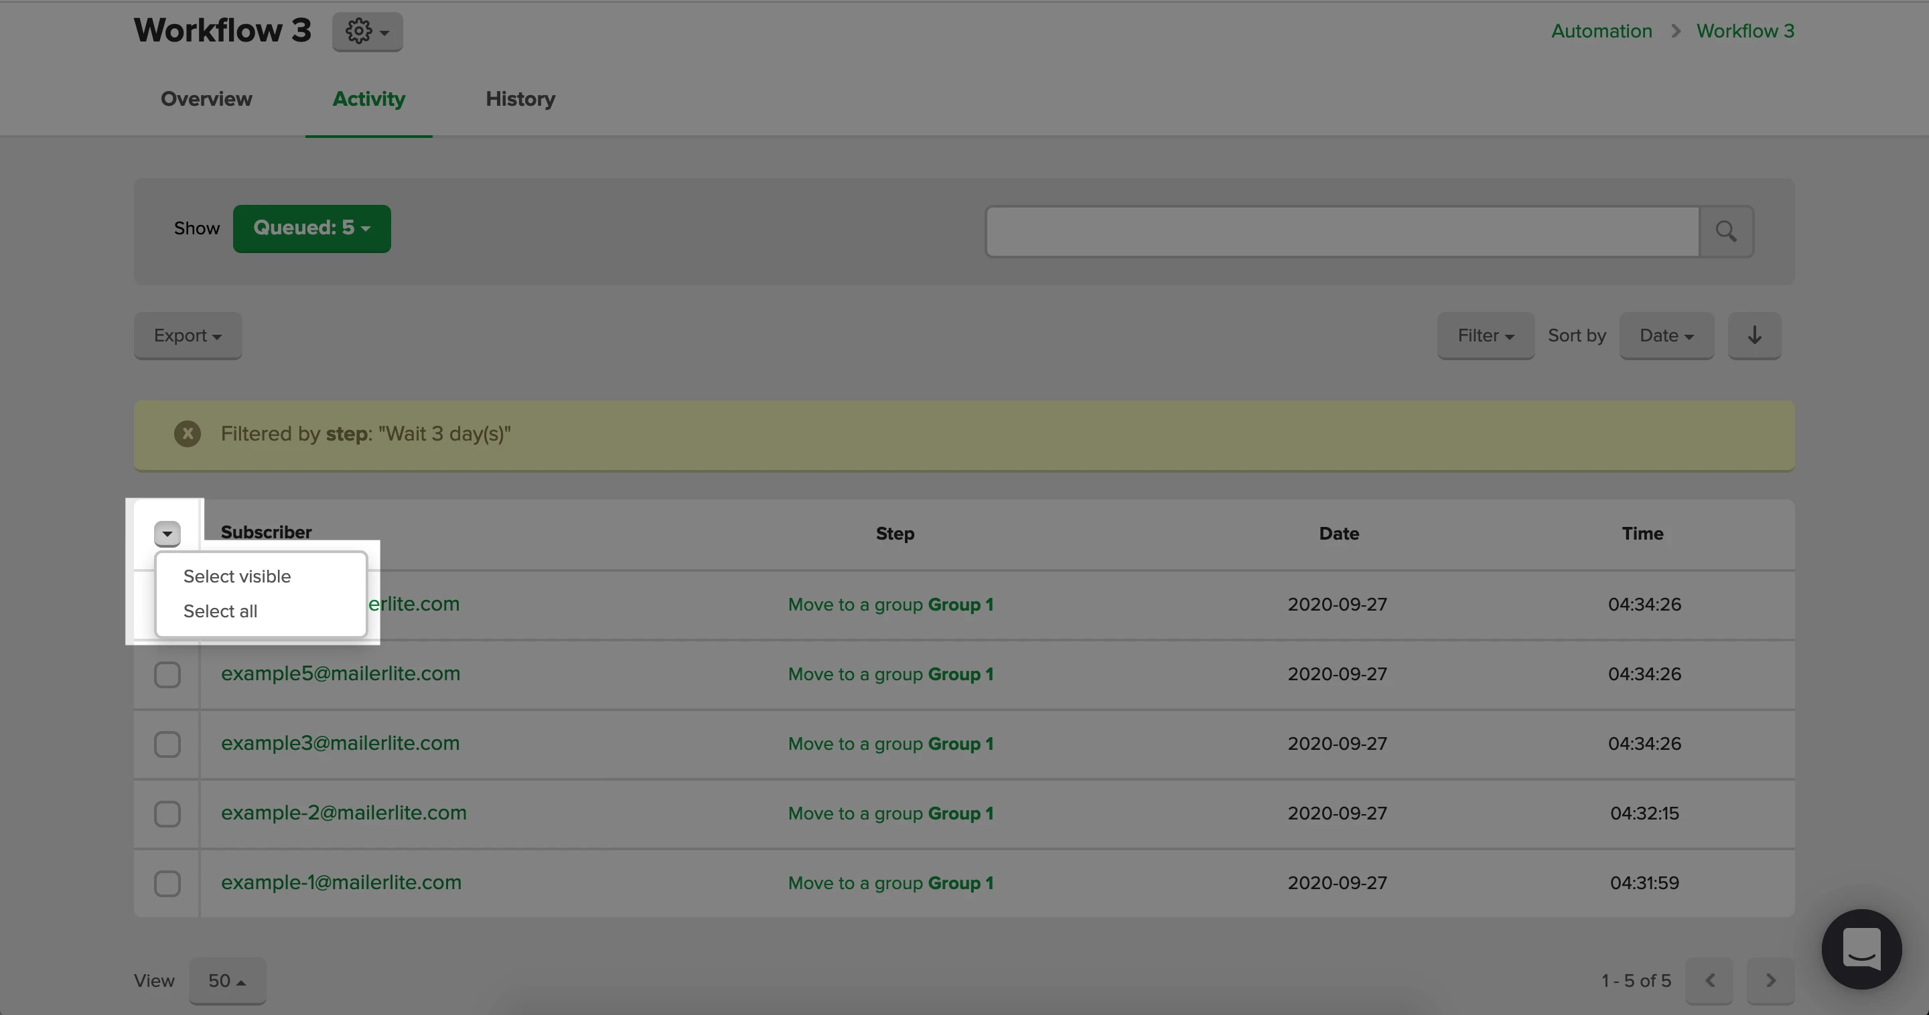Open the workflow settings gear menu

tap(367, 31)
